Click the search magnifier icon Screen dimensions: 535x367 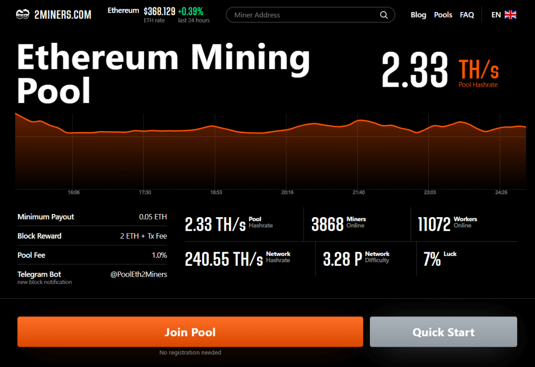(383, 15)
